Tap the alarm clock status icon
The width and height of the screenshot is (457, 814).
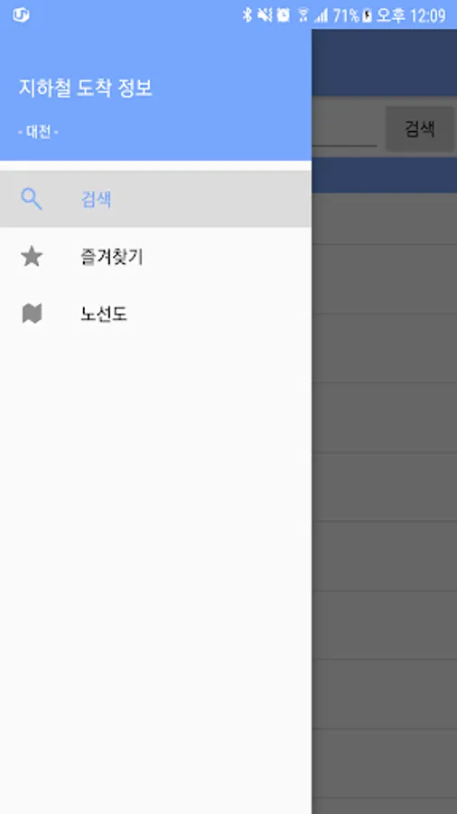point(284,15)
